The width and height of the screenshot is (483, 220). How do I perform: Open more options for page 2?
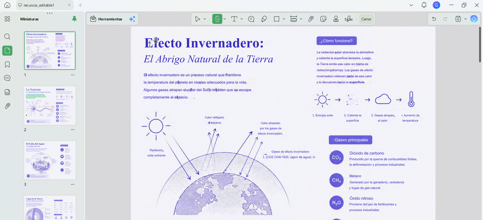tap(73, 130)
